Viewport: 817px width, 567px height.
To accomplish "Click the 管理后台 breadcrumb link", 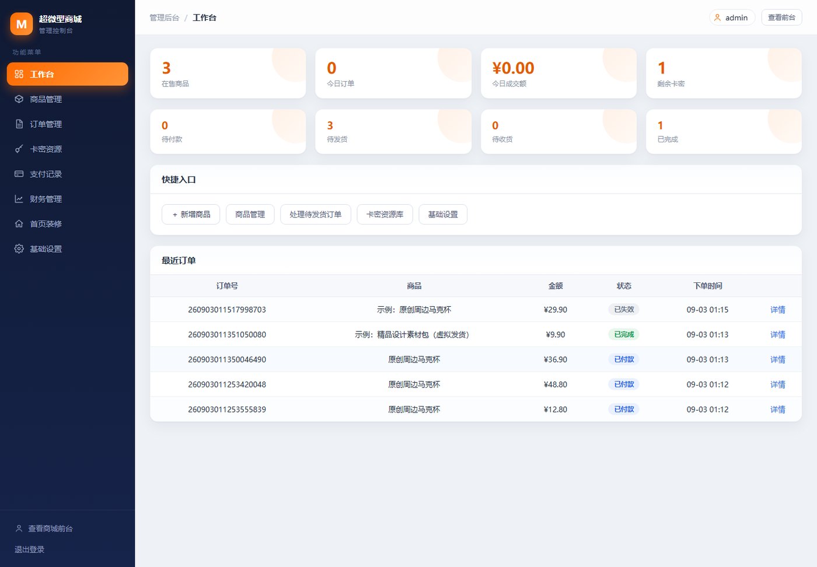I will [x=165, y=17].
